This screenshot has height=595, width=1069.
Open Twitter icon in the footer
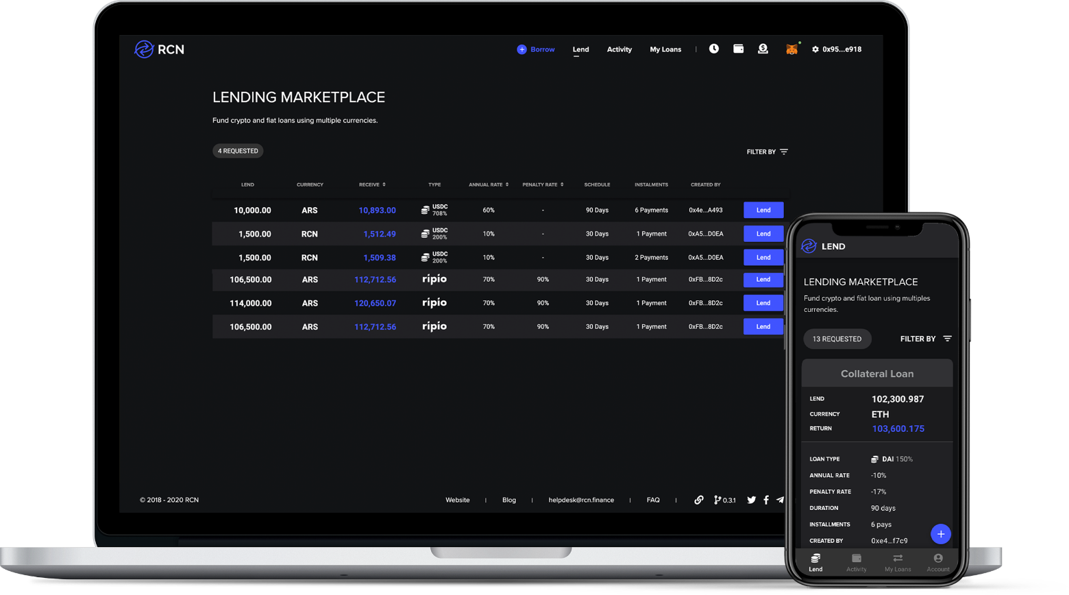751,500
